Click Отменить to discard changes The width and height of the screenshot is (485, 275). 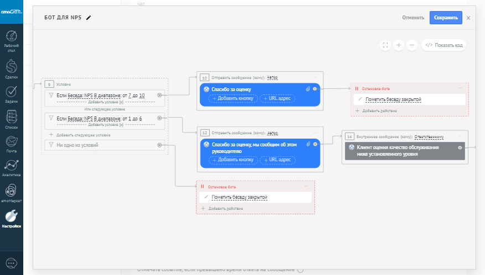tap(413, 18)
